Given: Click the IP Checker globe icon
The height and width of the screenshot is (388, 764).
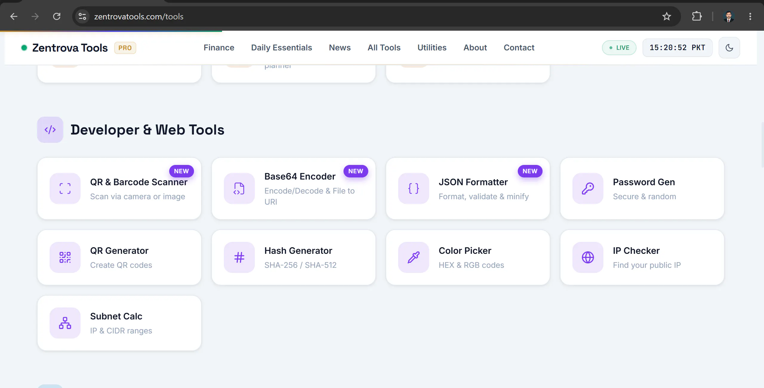Looking at the screenshot, I should pyautogui.click(x=588, y=257).
